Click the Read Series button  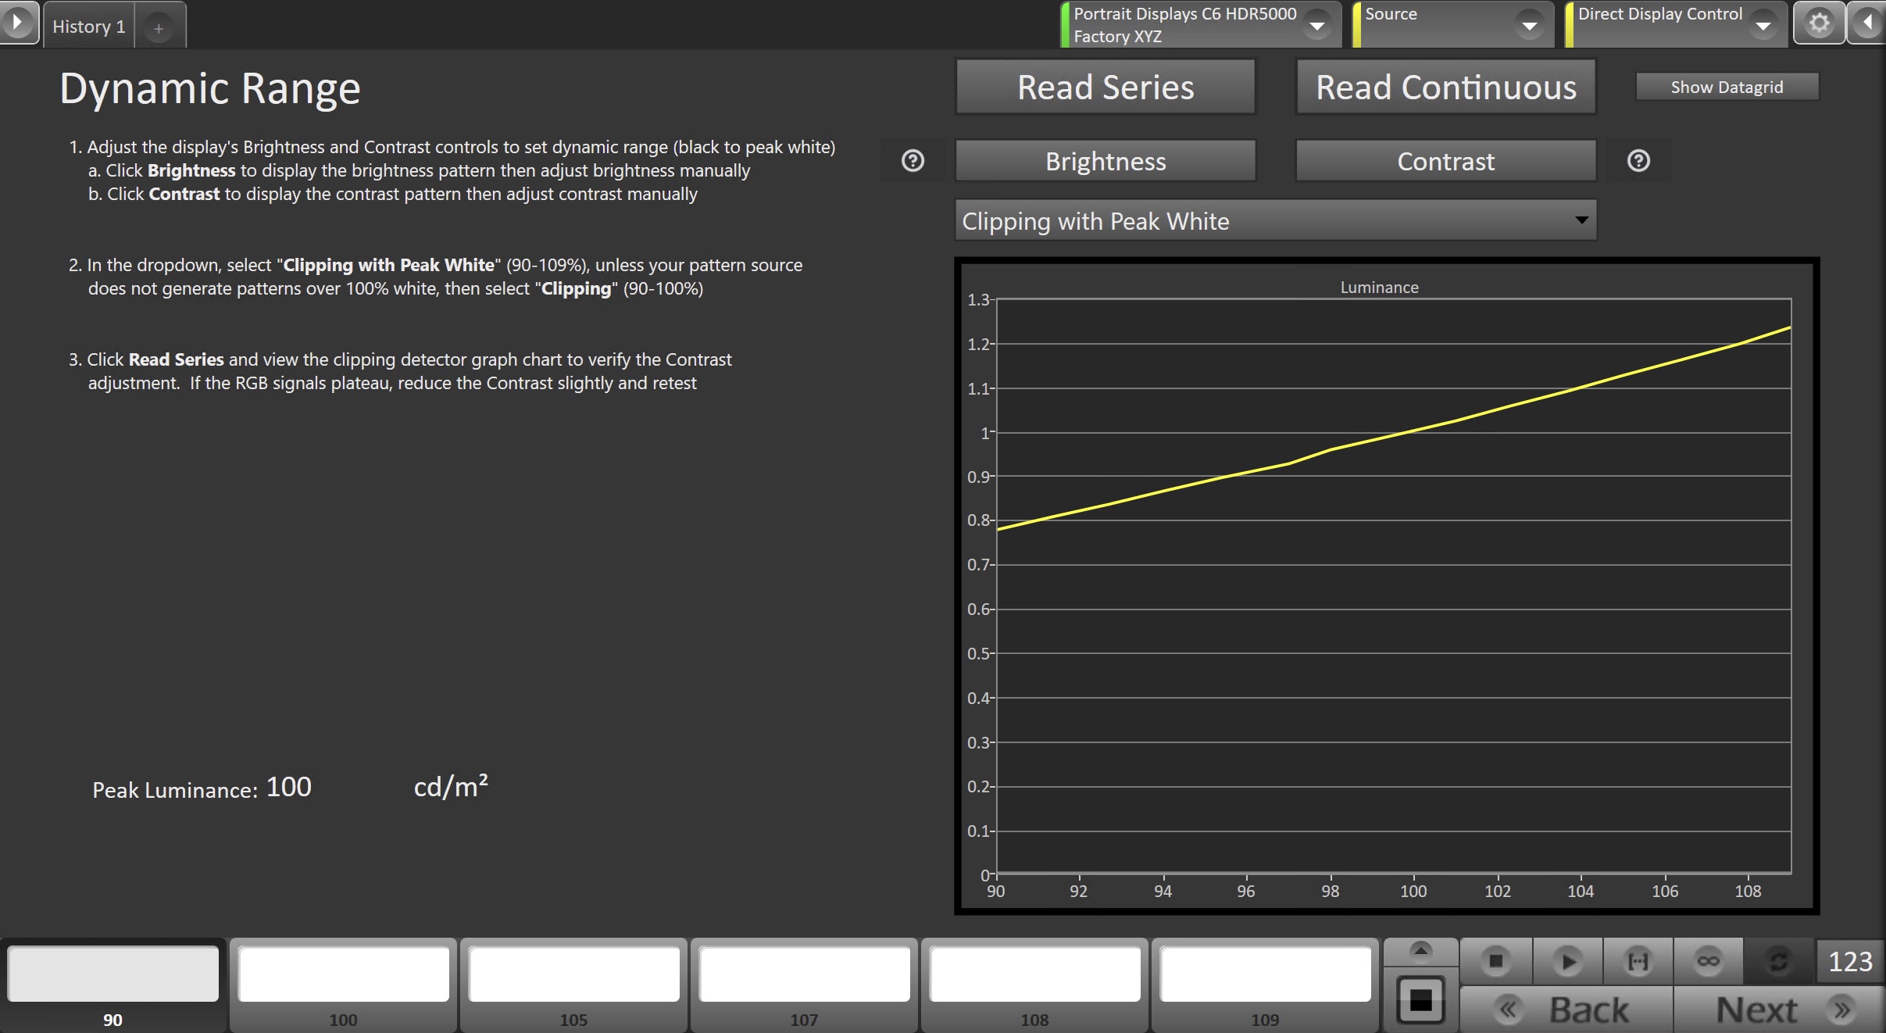pyautogui.click(x=1105, y=88)
